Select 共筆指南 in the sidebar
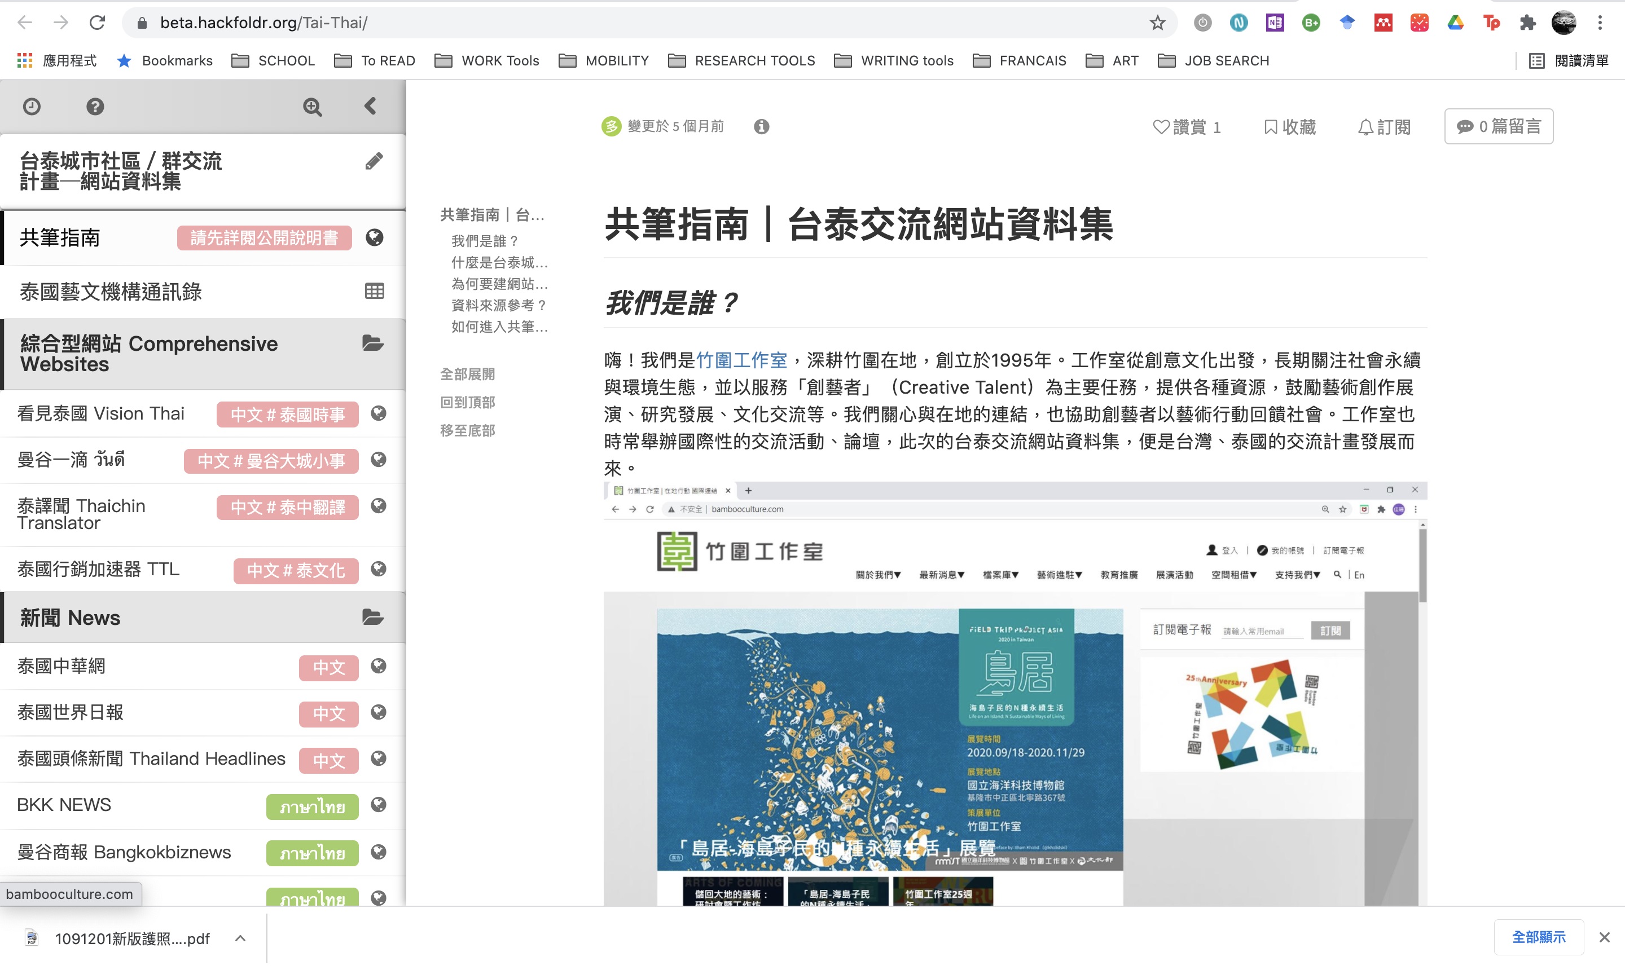Image resolution: width=1625 pixels, height=970 pixels. [59, 238]
